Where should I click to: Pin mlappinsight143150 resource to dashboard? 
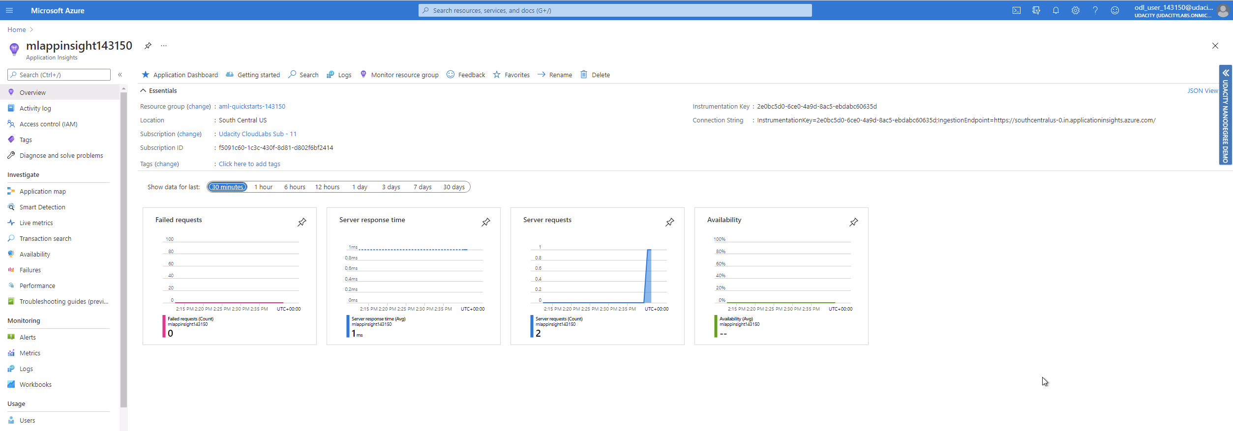click(x=148, y=46)
